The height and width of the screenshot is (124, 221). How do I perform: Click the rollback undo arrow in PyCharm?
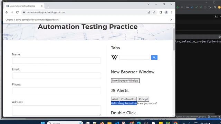(x=210, y=7)
